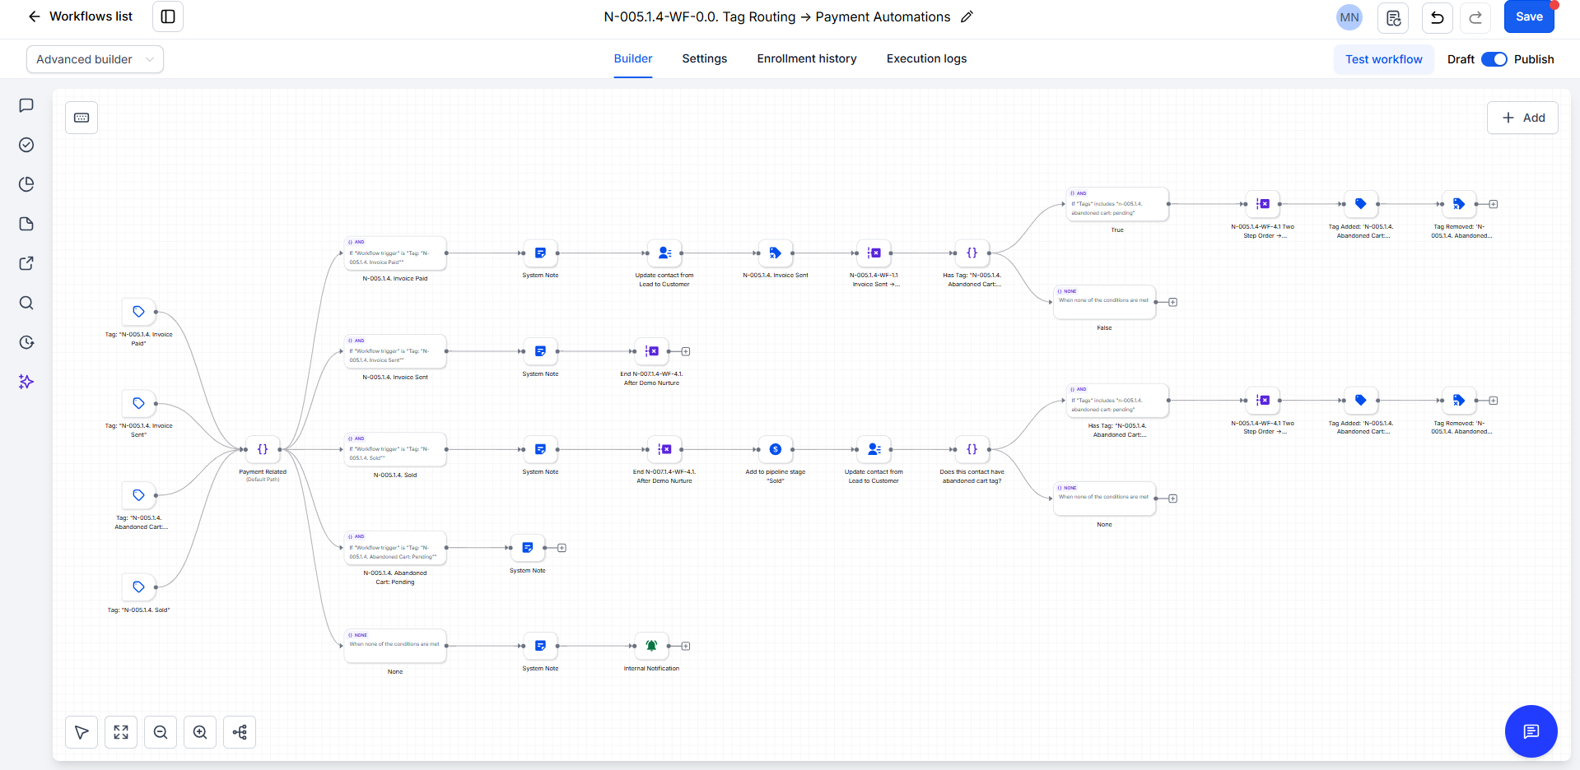Click Test workflow button
Viewport: 1580px width, 770px height.
1383,59
